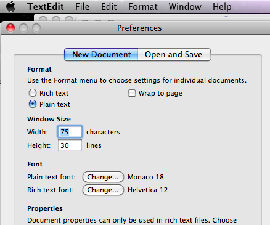Screen dimensions: 270x225
Task: Click the Format section heading
Action: (39, 69)
